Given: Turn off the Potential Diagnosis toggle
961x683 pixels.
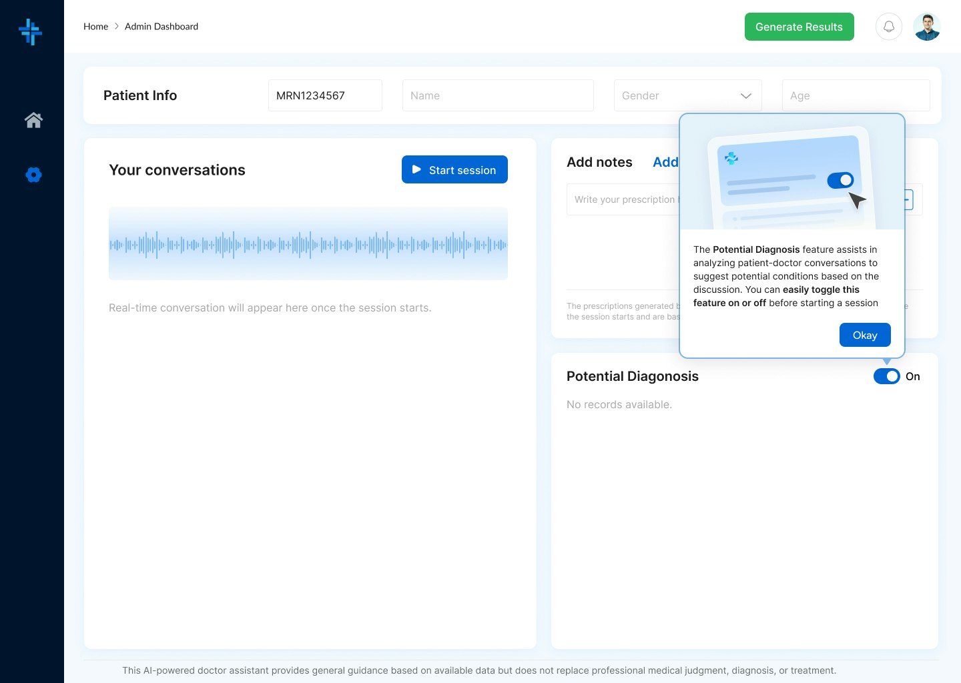Looking at the screenshot, I should (x=887, y=376).
